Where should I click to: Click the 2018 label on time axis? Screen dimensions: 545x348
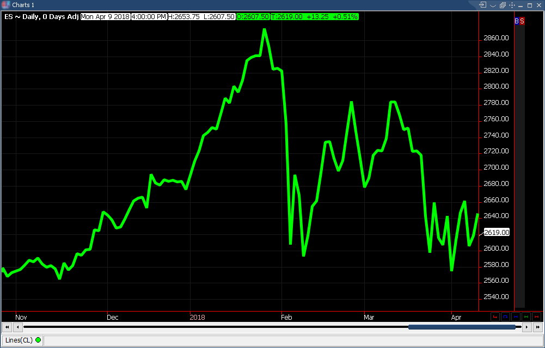(x=198, y=317)
